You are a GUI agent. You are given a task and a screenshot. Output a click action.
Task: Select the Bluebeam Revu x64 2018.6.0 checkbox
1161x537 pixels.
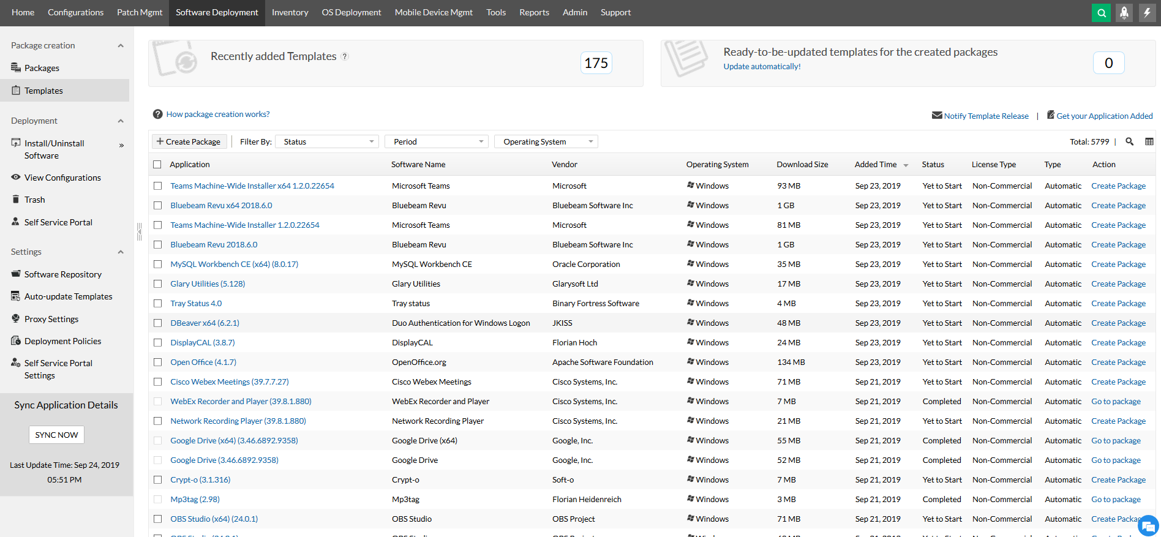point(157,206)
